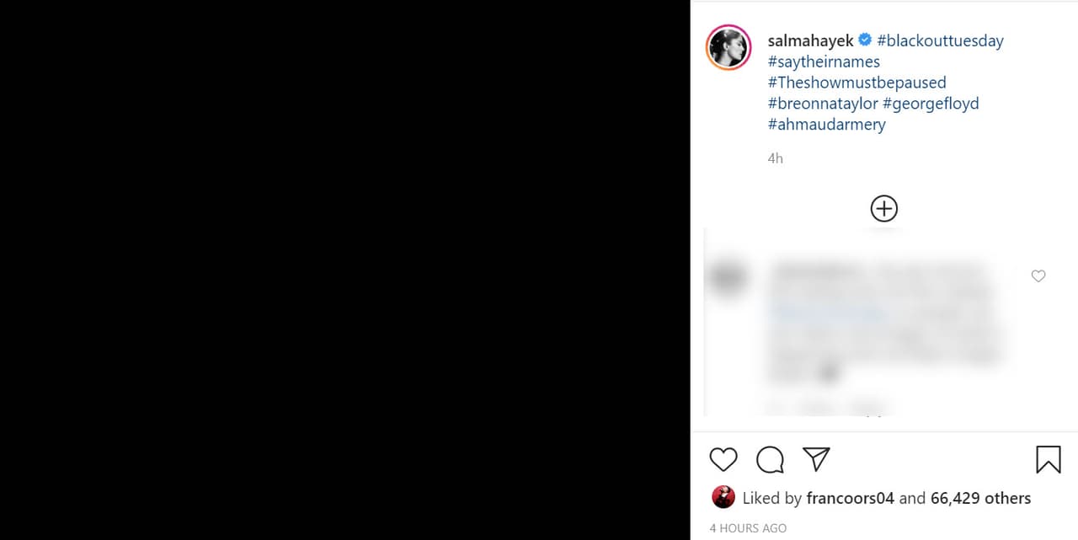Click the #georgefloyd hashtag
This screenshot has width=1078, height=540.
pos(931,103)
